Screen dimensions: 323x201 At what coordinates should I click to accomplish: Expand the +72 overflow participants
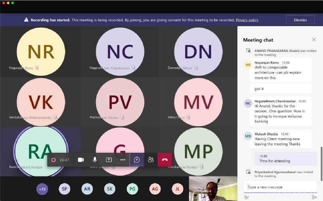[42, 189]
